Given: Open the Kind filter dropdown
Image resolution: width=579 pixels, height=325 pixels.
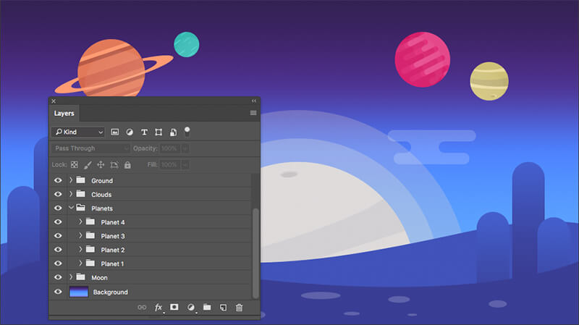Looking at the screenshot, I should (77, 132).
